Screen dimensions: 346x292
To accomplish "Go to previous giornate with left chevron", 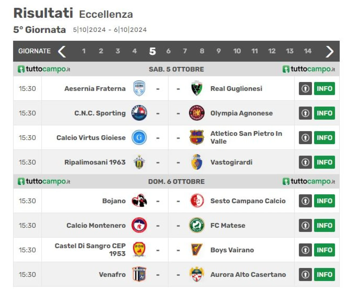I will click(62, 51).
